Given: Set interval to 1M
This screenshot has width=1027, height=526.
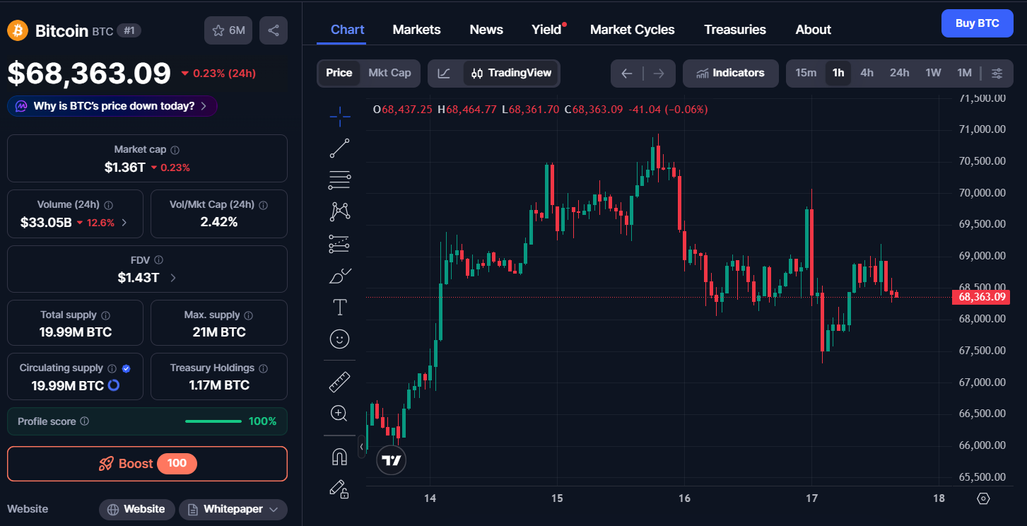Looking at the screenshot, I should [x=964, y=73].
